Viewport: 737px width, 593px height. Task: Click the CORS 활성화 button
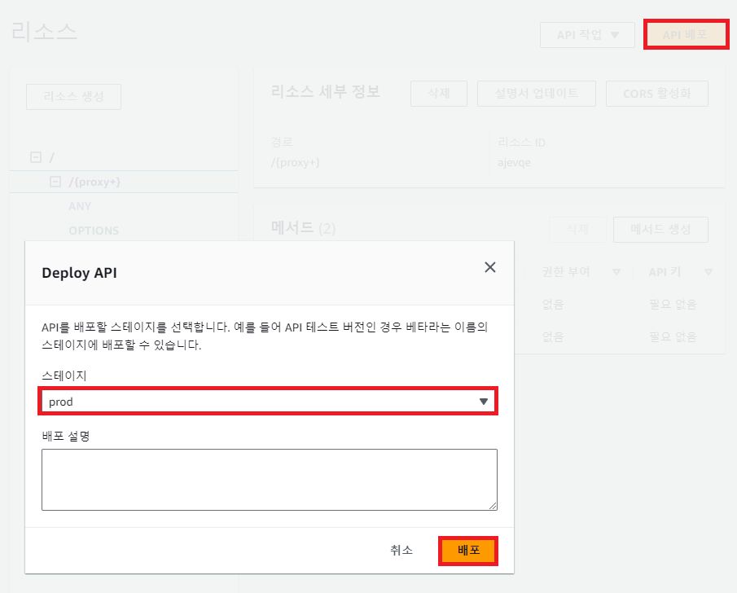656,94
